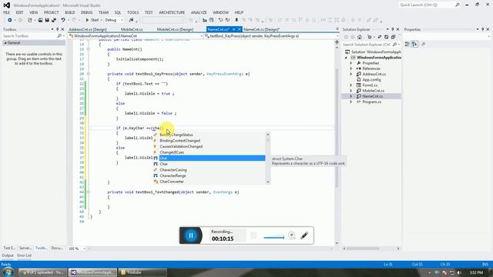Click the Start debugging button
This screenshot has width=493, height=277.
tap(92, 20)
